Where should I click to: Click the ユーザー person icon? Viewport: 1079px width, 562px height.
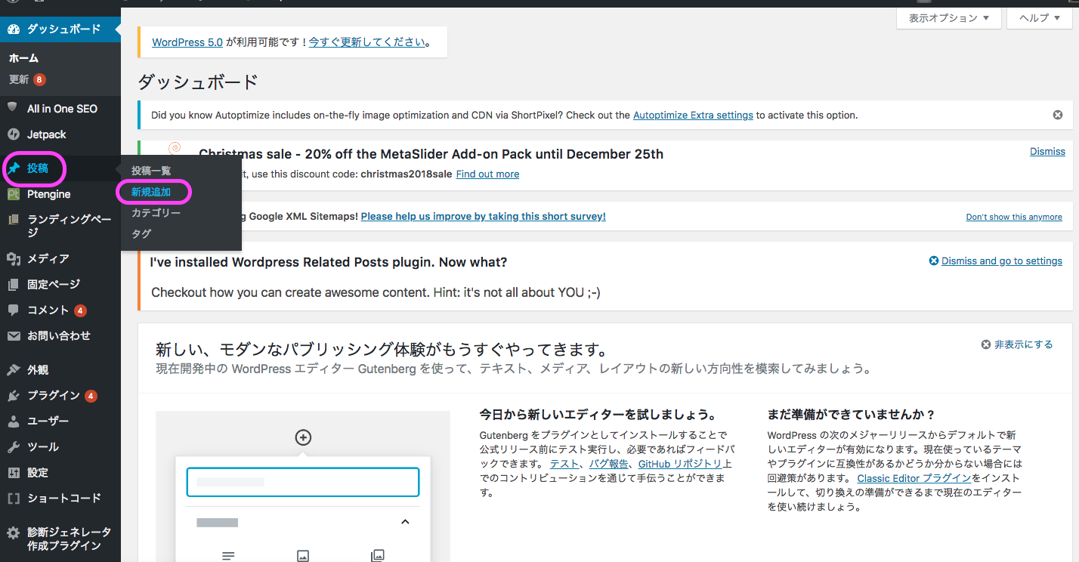coord(13,421)
